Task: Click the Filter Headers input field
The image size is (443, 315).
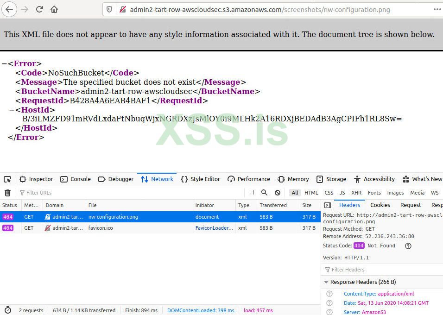Action: point(383,270)
